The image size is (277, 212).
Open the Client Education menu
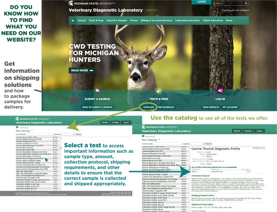[213, 21]
